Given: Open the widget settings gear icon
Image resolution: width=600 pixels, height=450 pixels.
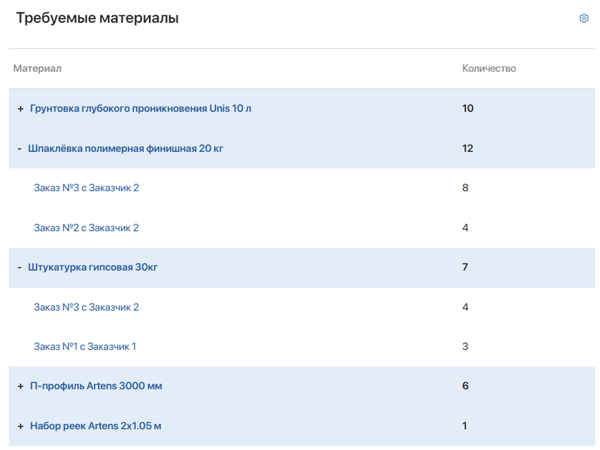Looking at the screenshot, I should click(x=583, y=19).
